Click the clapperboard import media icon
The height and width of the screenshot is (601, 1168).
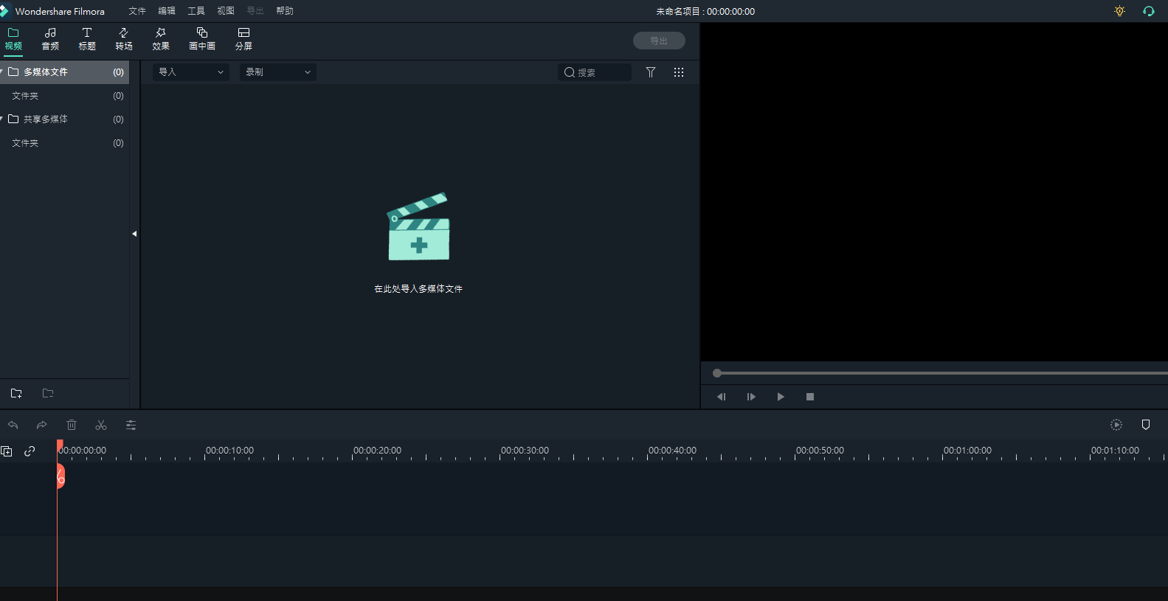(418, 226)
